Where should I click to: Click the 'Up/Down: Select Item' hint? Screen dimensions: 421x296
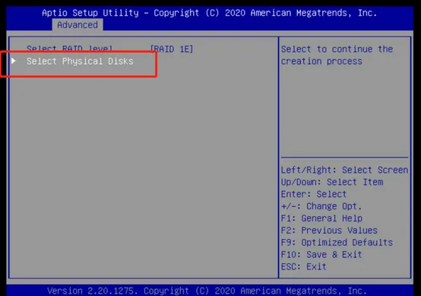click(x=332, y=182)
